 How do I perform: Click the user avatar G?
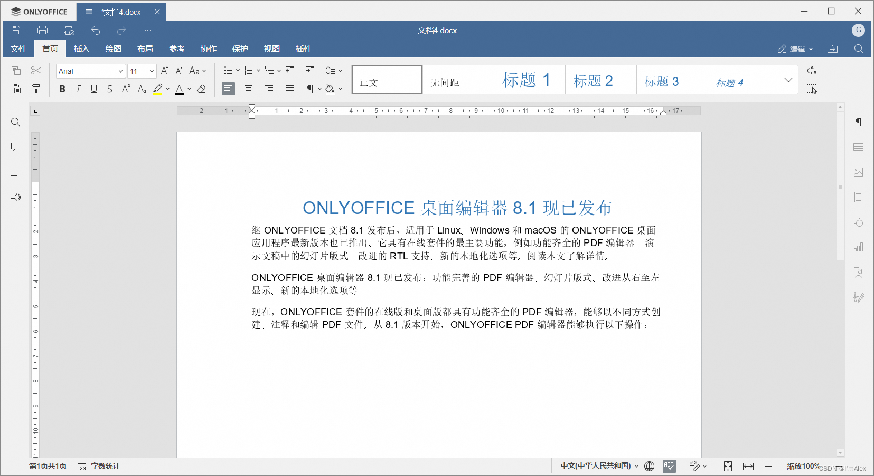pos(858,30)
